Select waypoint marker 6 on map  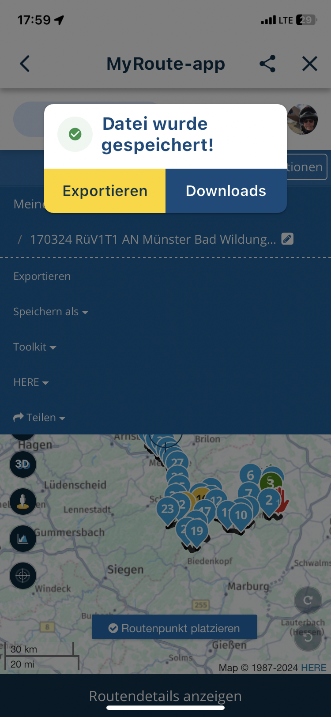tap(251, 475)
